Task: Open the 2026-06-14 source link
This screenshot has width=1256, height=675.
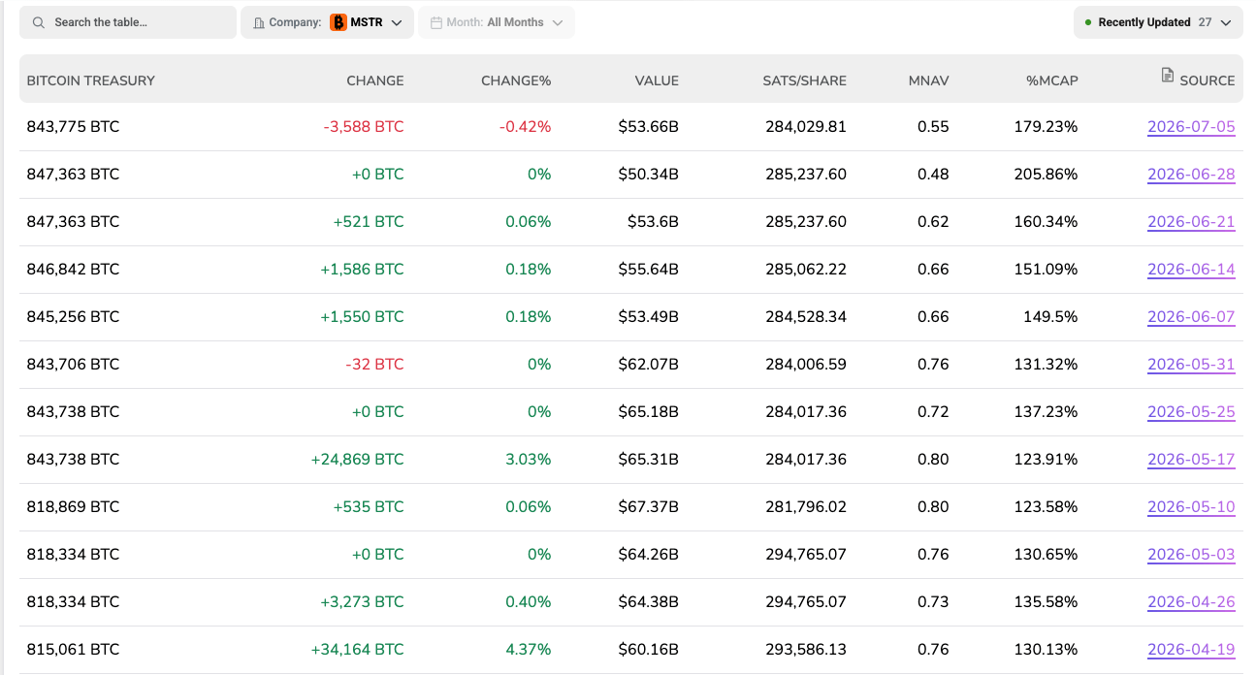Action: pos(1191,270)
